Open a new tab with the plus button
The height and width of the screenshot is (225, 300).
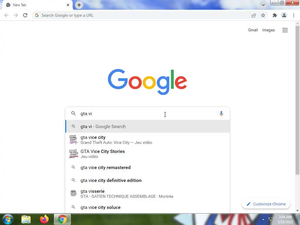click(79, 5)
